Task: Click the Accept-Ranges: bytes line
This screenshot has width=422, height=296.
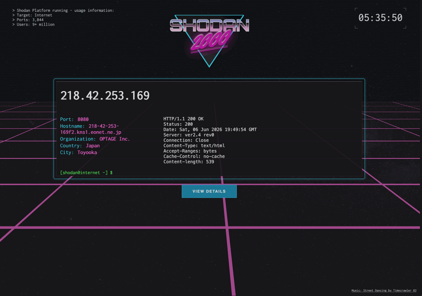Action: click(190, 151)
